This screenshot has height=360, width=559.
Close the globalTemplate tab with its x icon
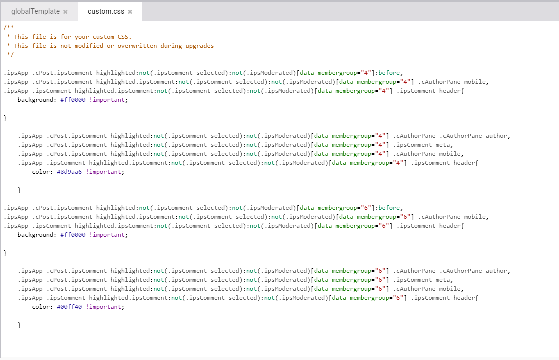[65, 12]
